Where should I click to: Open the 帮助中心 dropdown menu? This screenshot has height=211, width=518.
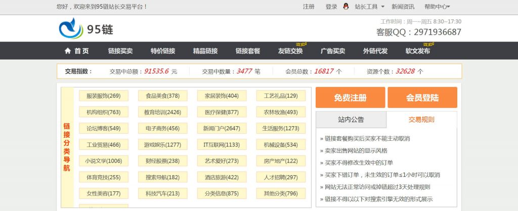coord(437,7)
